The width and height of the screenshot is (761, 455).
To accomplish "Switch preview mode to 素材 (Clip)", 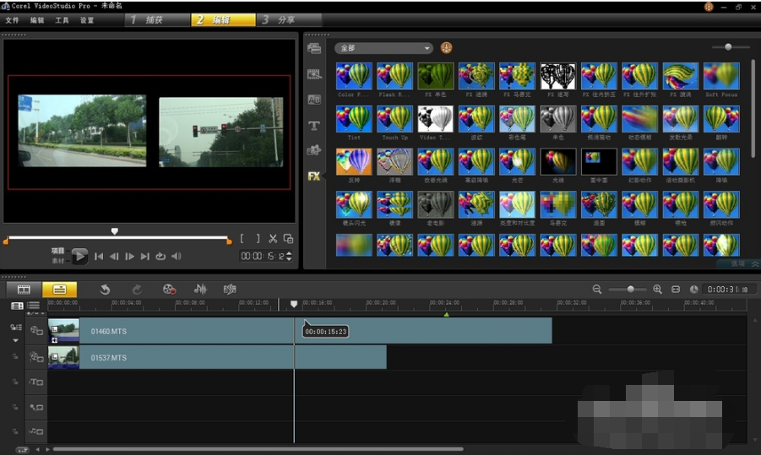I will click(x=57, y=261).
